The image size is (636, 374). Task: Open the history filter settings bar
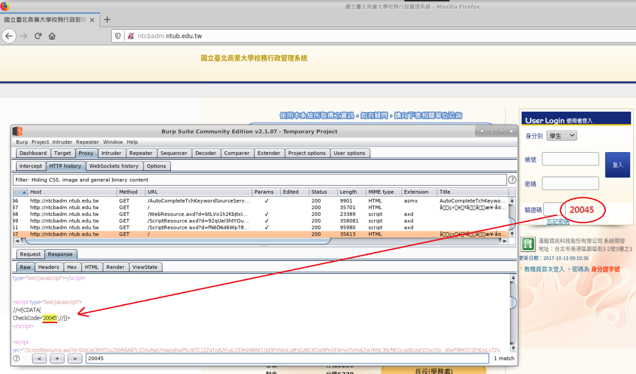(259, 180)
